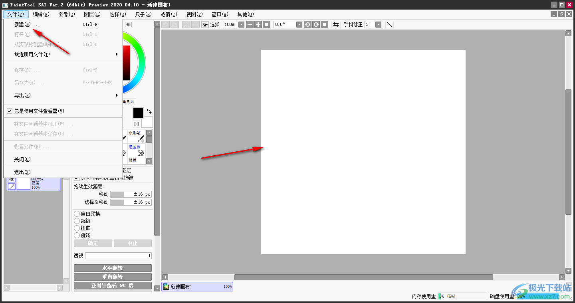Select the 缩放 radio button
575x303 pixels.
77,221
